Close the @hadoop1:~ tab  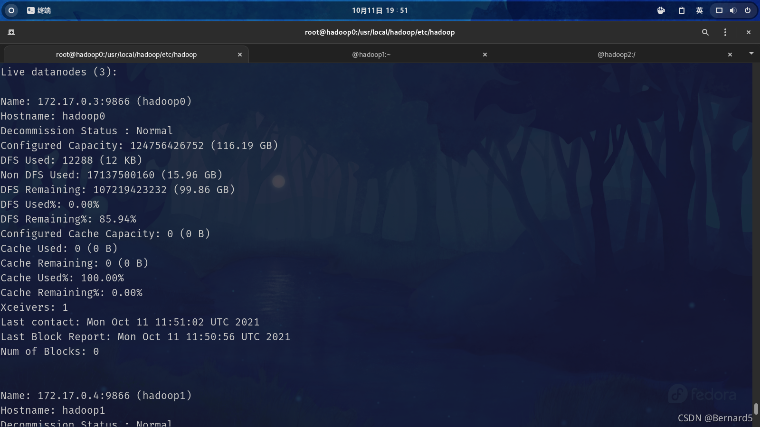point(485,55)
